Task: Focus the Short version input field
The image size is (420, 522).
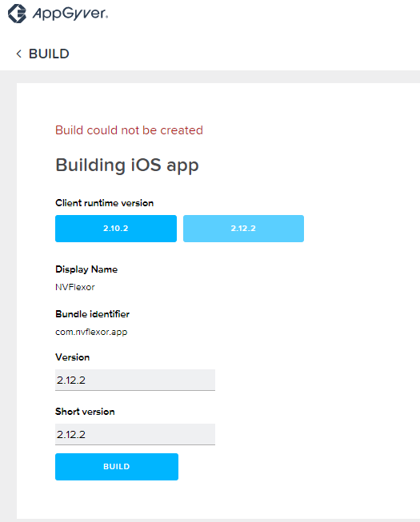Action: (x=135, y=434)
